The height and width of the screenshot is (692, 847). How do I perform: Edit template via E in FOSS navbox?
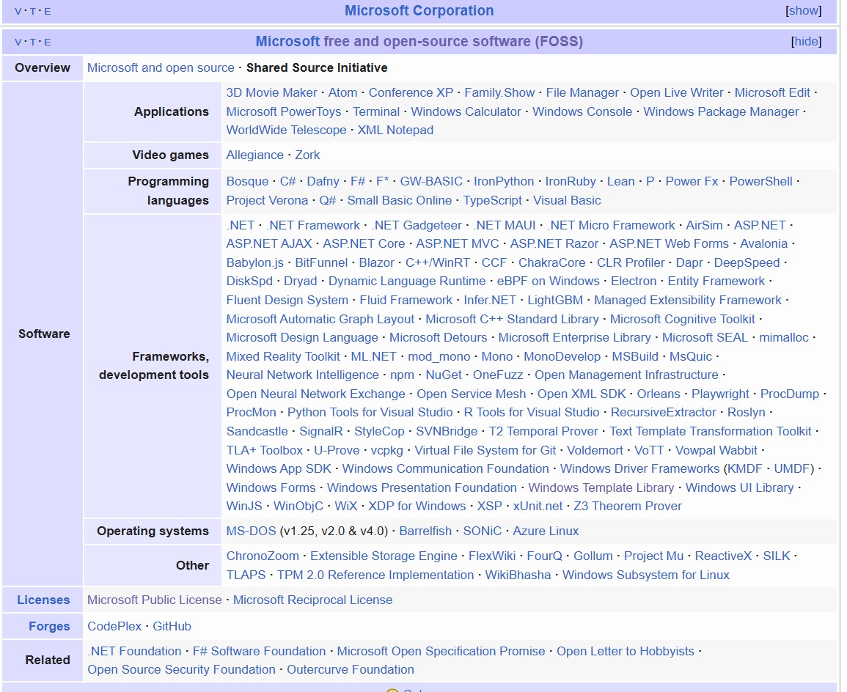pos(48,42)
